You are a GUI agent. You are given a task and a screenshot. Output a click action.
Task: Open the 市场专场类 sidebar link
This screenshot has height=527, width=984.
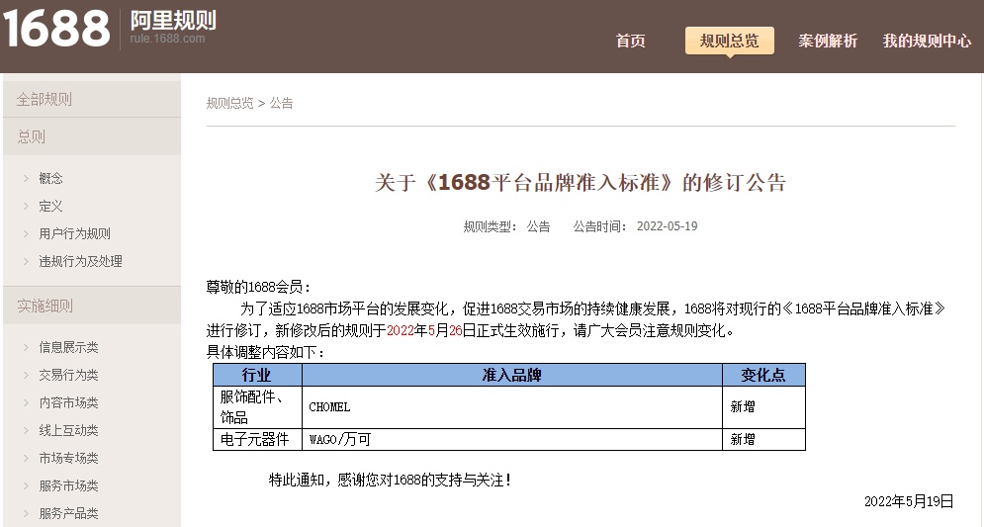click(x=68, y=458)
